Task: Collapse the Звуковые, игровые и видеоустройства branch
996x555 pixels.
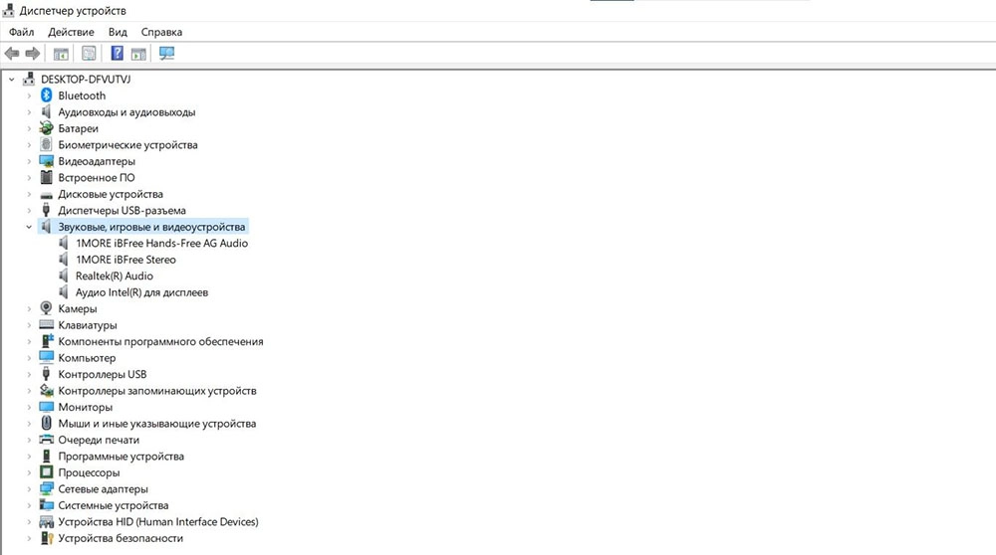Action: (x=29, y=227)
